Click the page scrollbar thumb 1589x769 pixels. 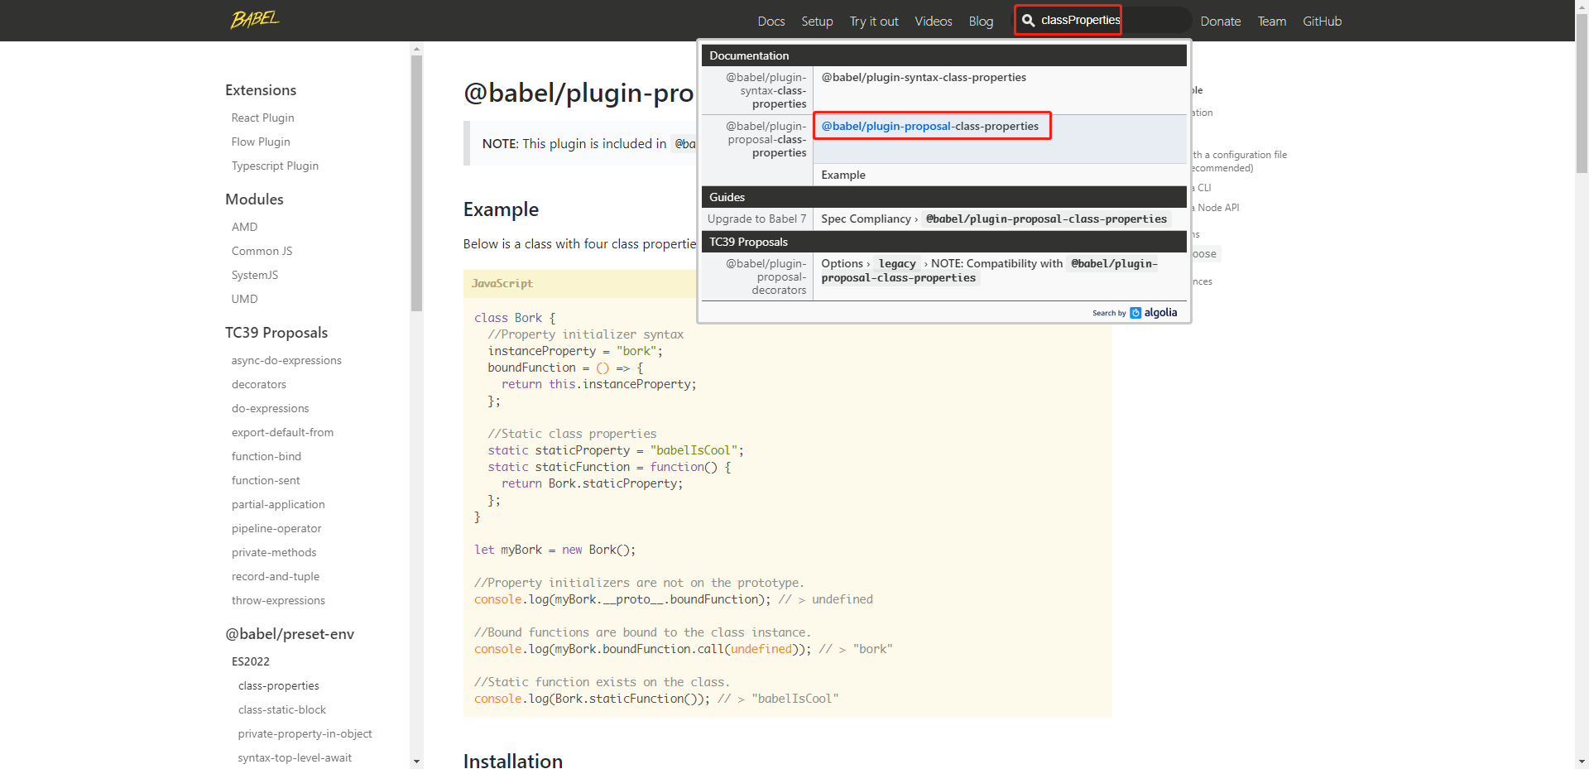pos(1582,94)
